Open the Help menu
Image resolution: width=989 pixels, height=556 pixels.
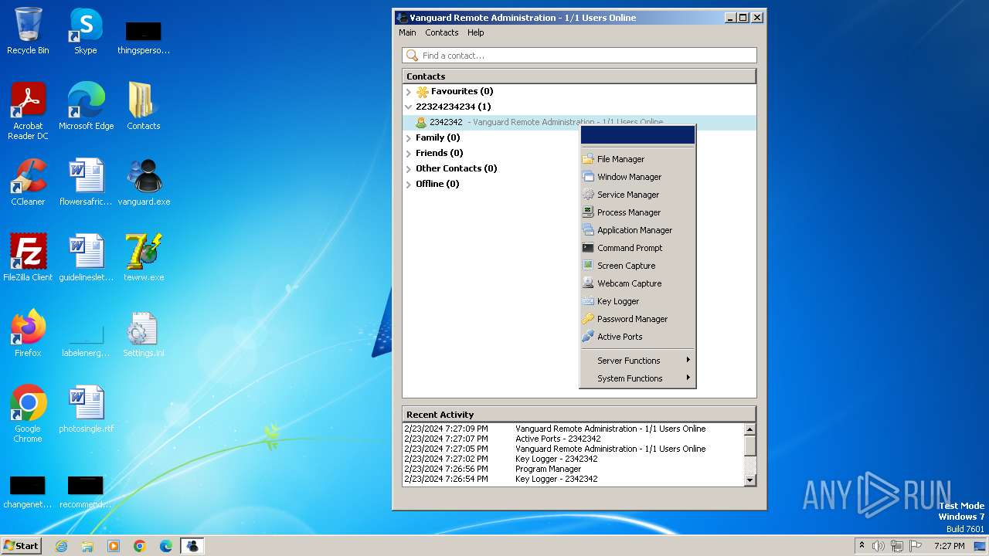476,32
